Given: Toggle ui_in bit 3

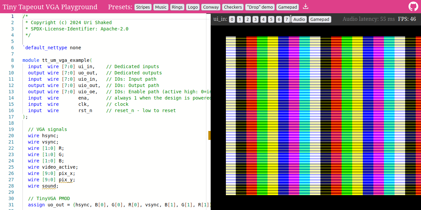Looking at the screenshot, I should (x=255, y=20).
